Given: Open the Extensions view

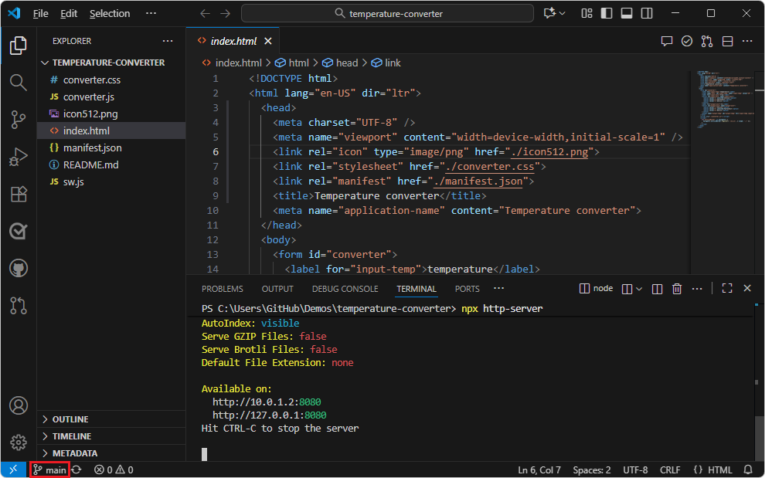Looking at the screenshot, I should click(x=18, y=194).
